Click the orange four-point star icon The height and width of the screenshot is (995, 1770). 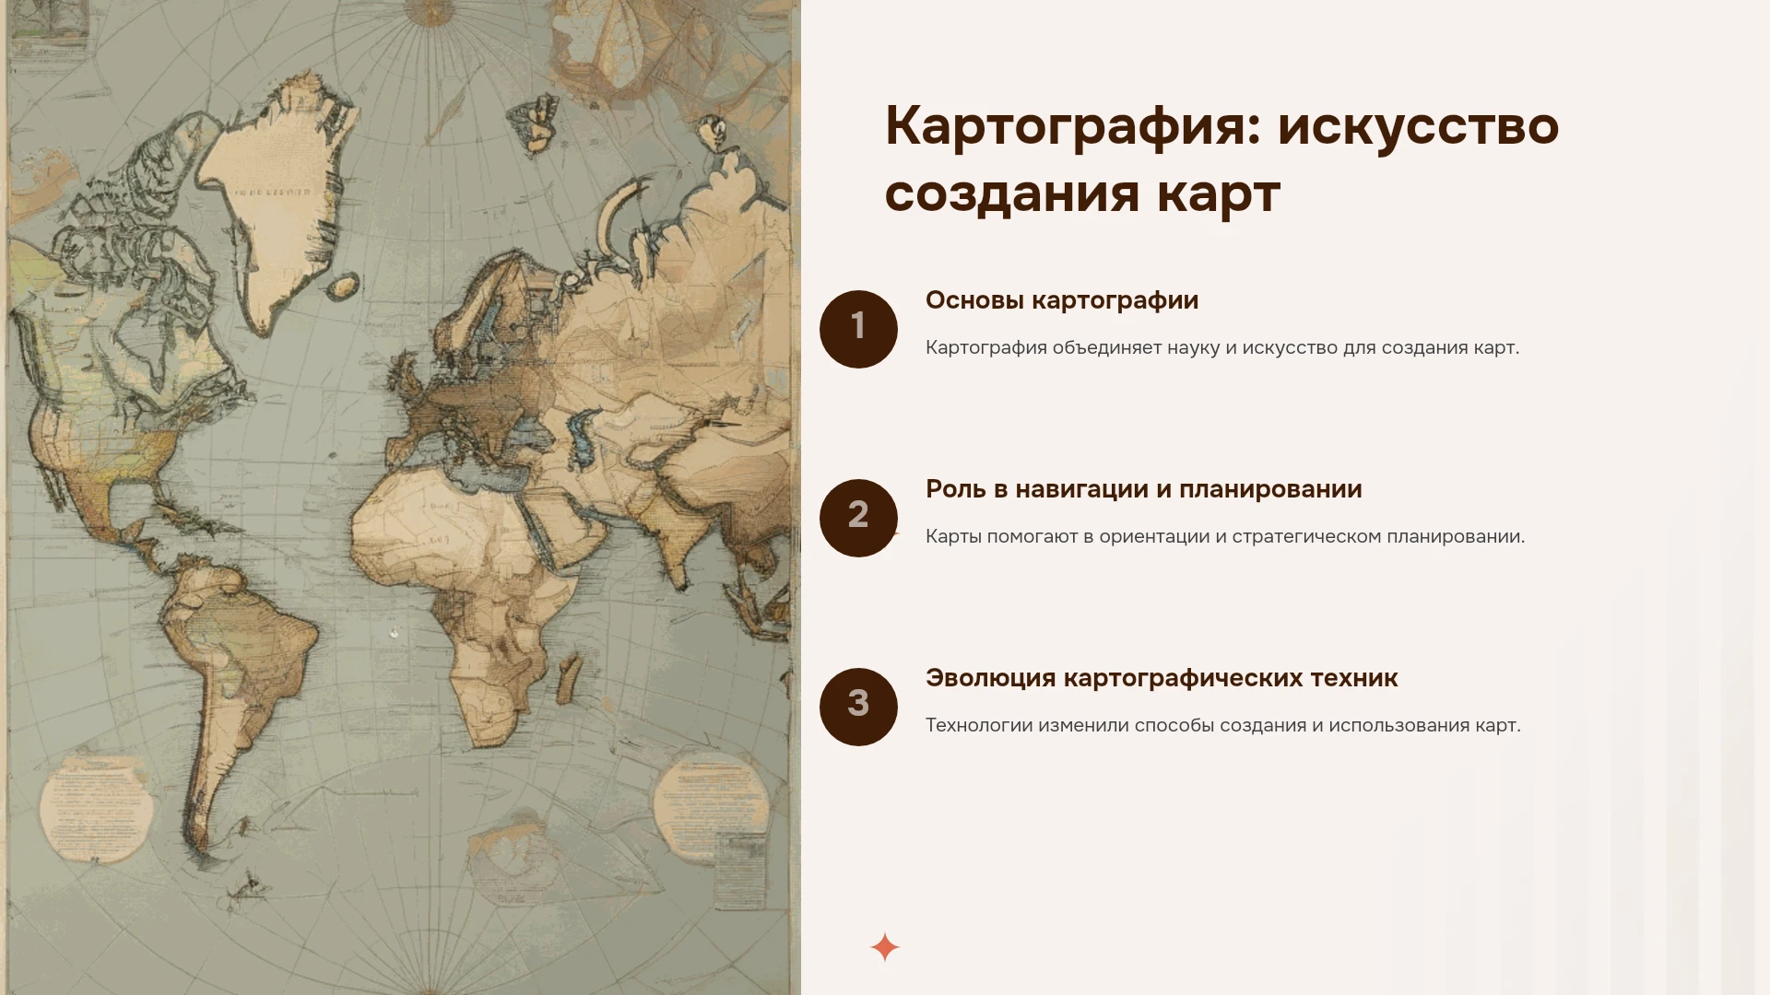click(x=885, y=947)
